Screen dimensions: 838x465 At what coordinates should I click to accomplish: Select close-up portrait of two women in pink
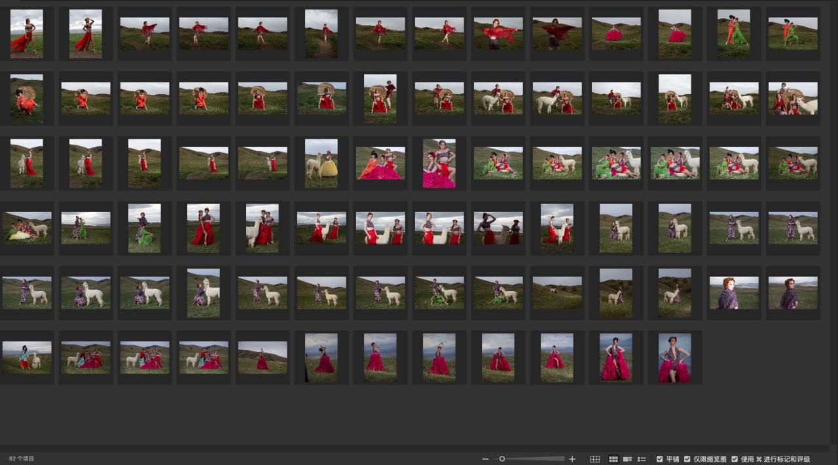(439, 163)
